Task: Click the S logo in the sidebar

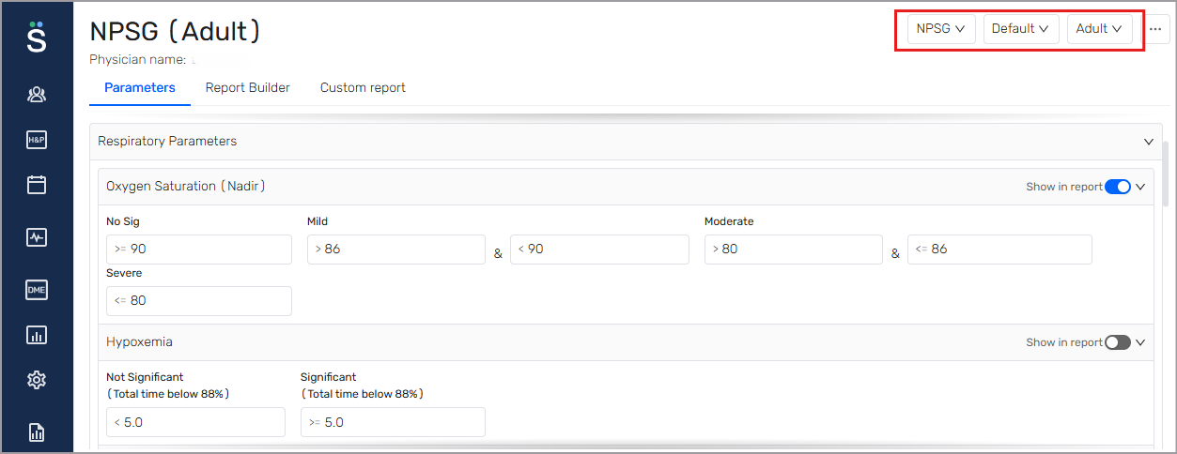Action: pos(37,36)
